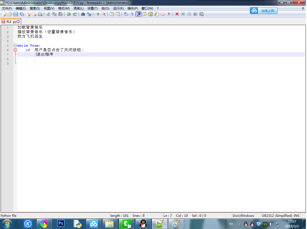The width and height of the screenshot is (307, 229).
Task: Click the Undo toolbar icon
Action: 69,14
